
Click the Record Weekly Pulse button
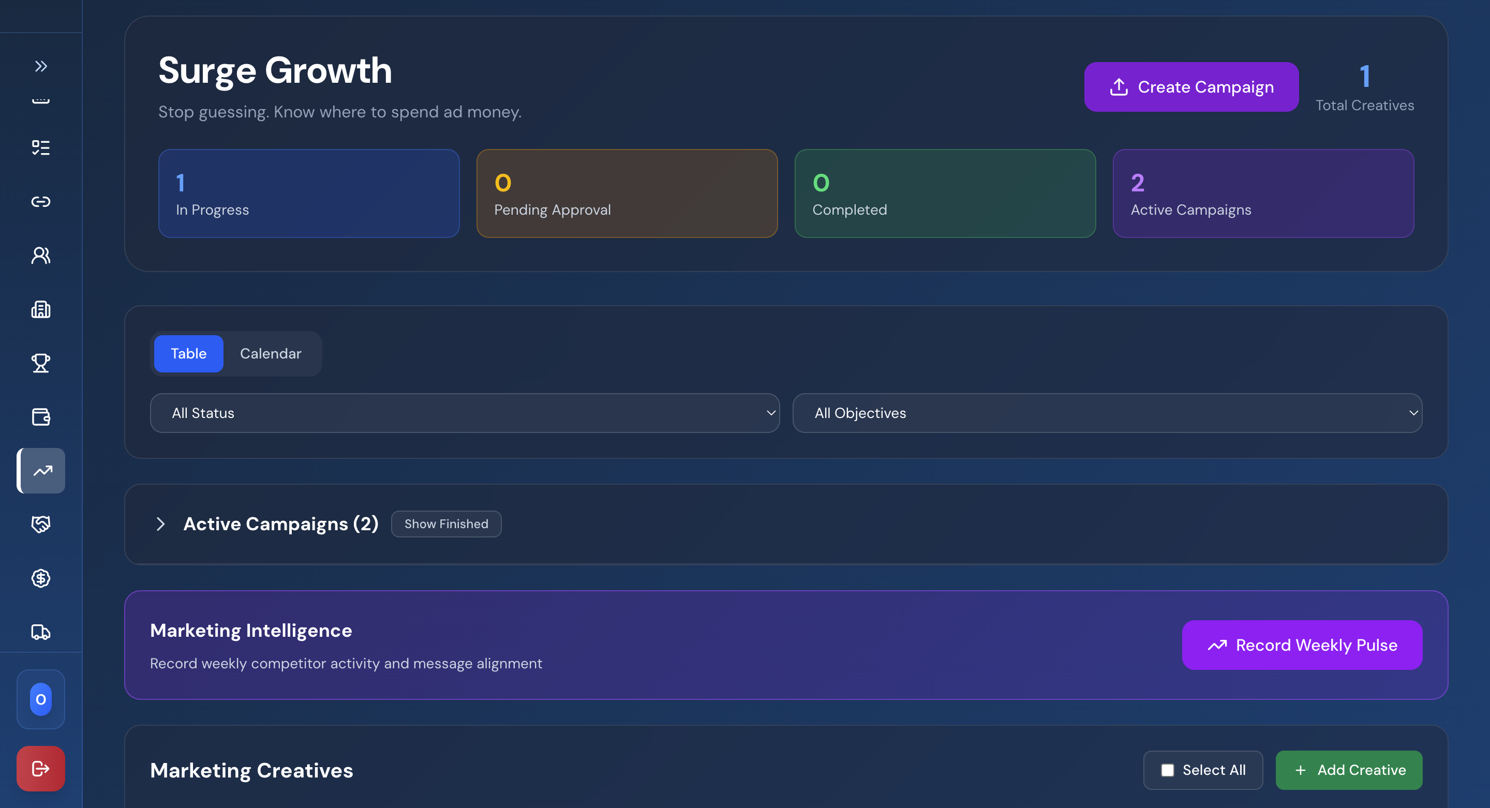1302,645
